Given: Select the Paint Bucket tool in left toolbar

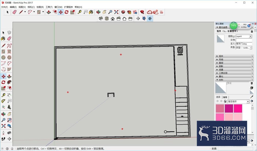Looking at the screenshot, I should coord(3,39).
